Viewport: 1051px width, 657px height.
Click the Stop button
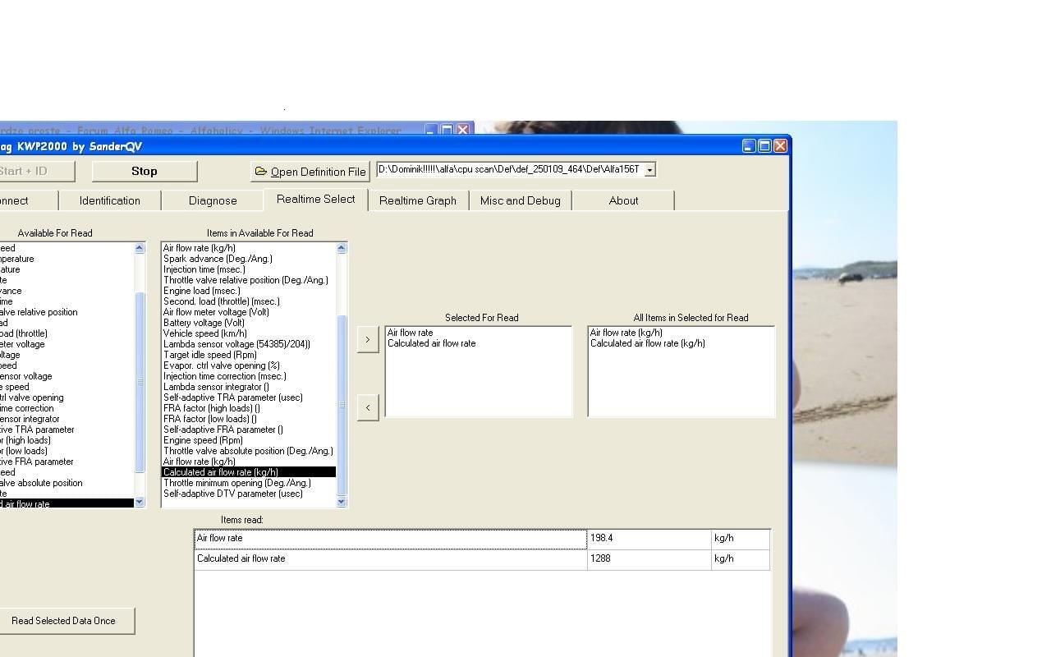click(x=145, y=171)
